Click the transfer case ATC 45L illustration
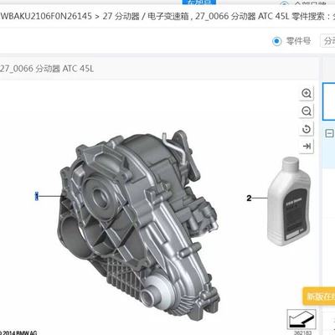Screen dimensions: 335x335 click(x=138, y=226)
